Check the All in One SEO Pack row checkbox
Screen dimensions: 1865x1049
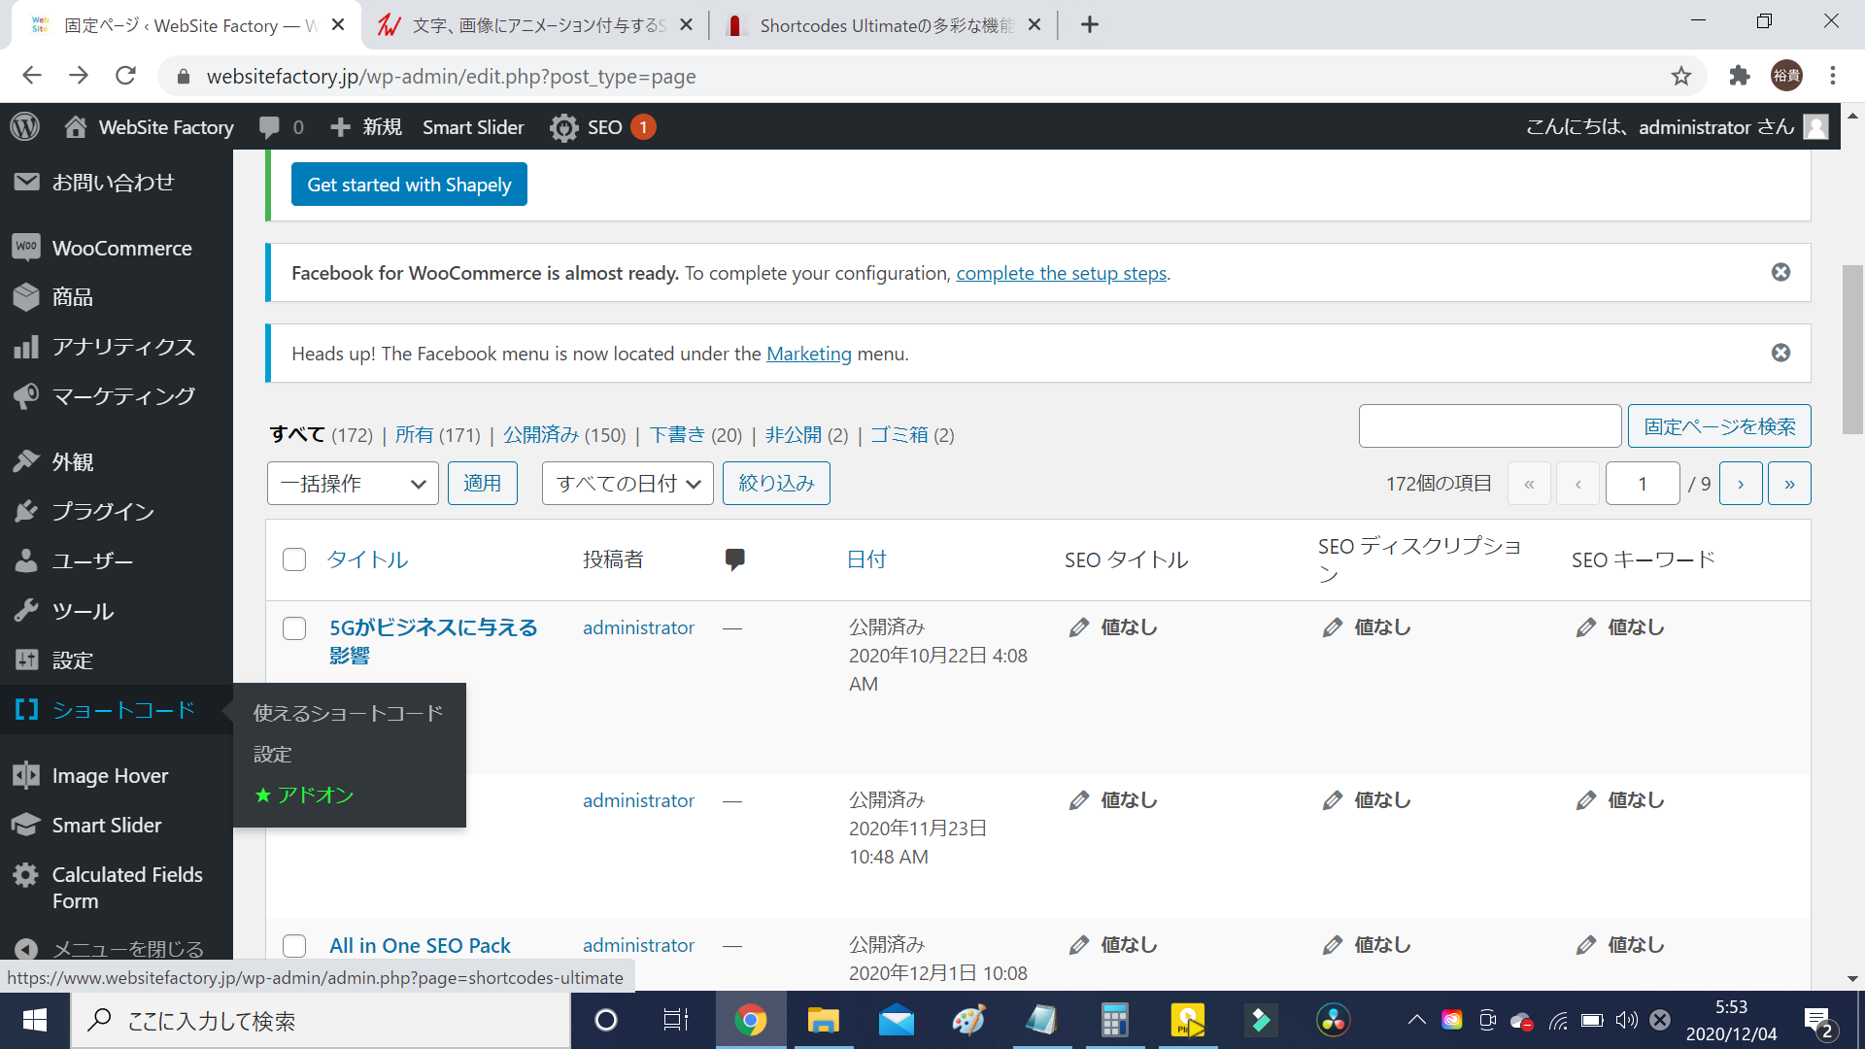tap(294, 946)
